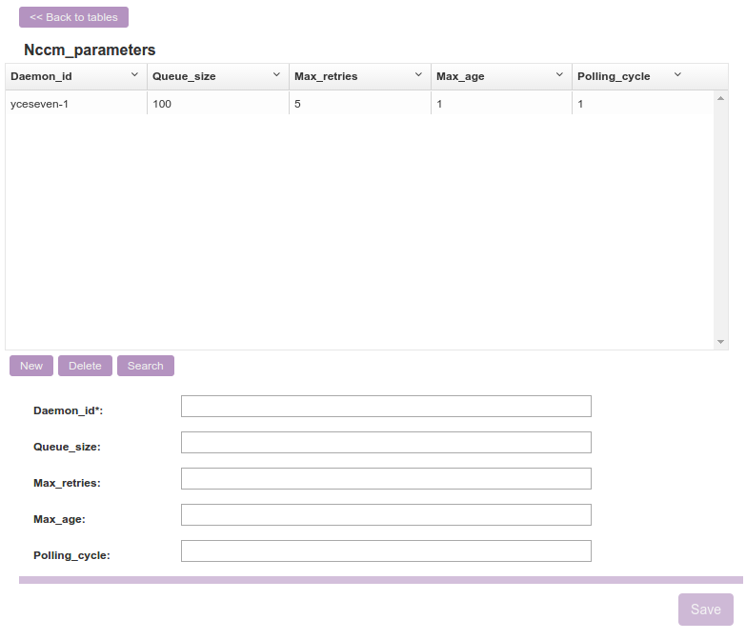Focus the Daemon_id input field
The height and width of the screenshot is (640, 746).
click(386, 407)
